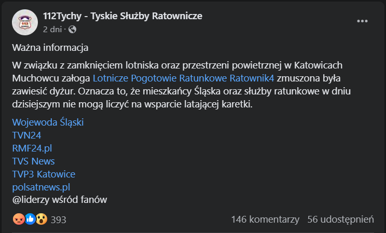
Task: Follow the TVN24 tagged link
Action: (x=26, y=135)
